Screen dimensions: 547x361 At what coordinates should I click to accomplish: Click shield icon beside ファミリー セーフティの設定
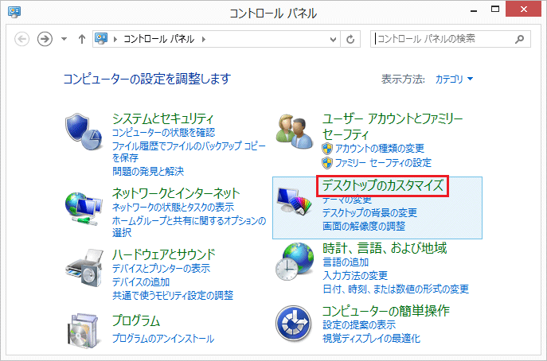tap(327, 163)
